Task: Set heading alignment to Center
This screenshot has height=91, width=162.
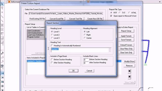Action: [85, 38]
